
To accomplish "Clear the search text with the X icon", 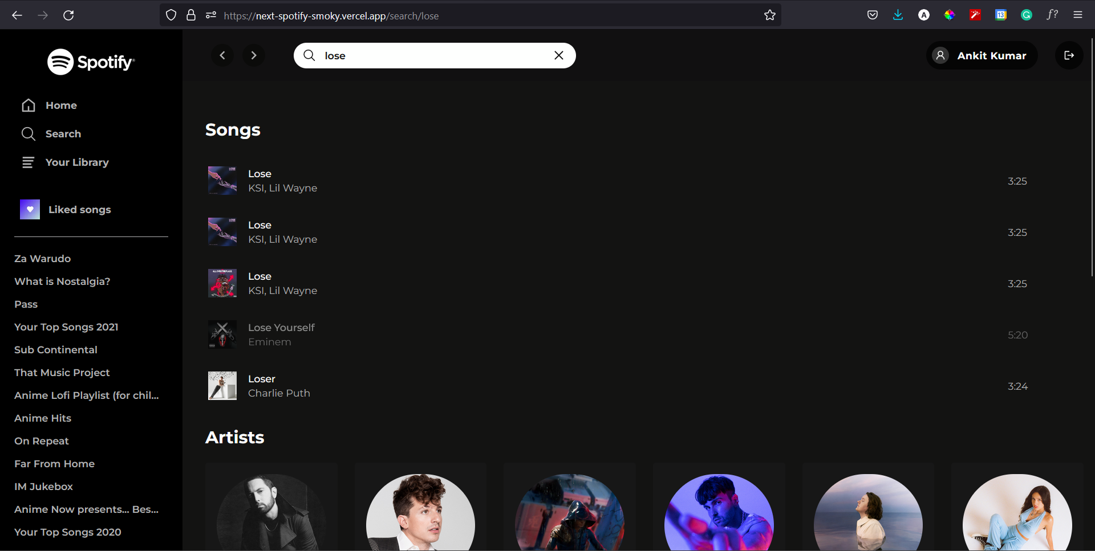I will pyautogui.click(x=559, y=55).
